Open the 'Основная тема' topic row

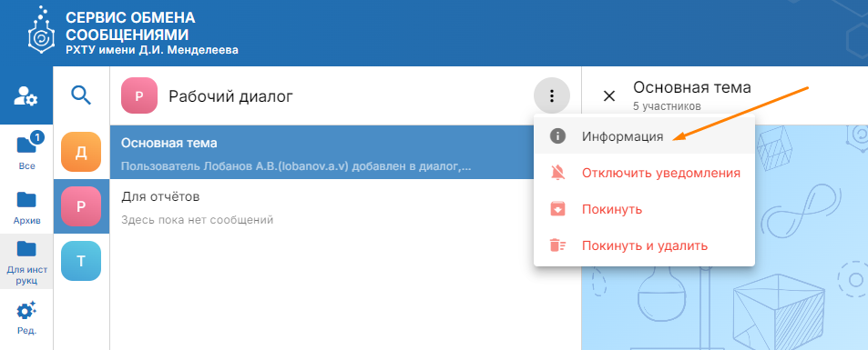(x=322, y=152)
